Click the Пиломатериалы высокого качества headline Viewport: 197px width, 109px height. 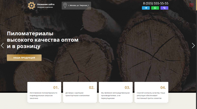[43, 40]
